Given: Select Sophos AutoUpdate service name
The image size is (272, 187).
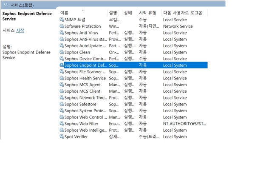Looking at the screenshot, I should click(85, 45).
